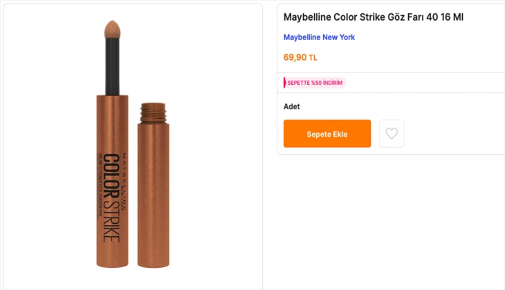
Task: Click the pink marker on the discount badge
Action: 284,83
